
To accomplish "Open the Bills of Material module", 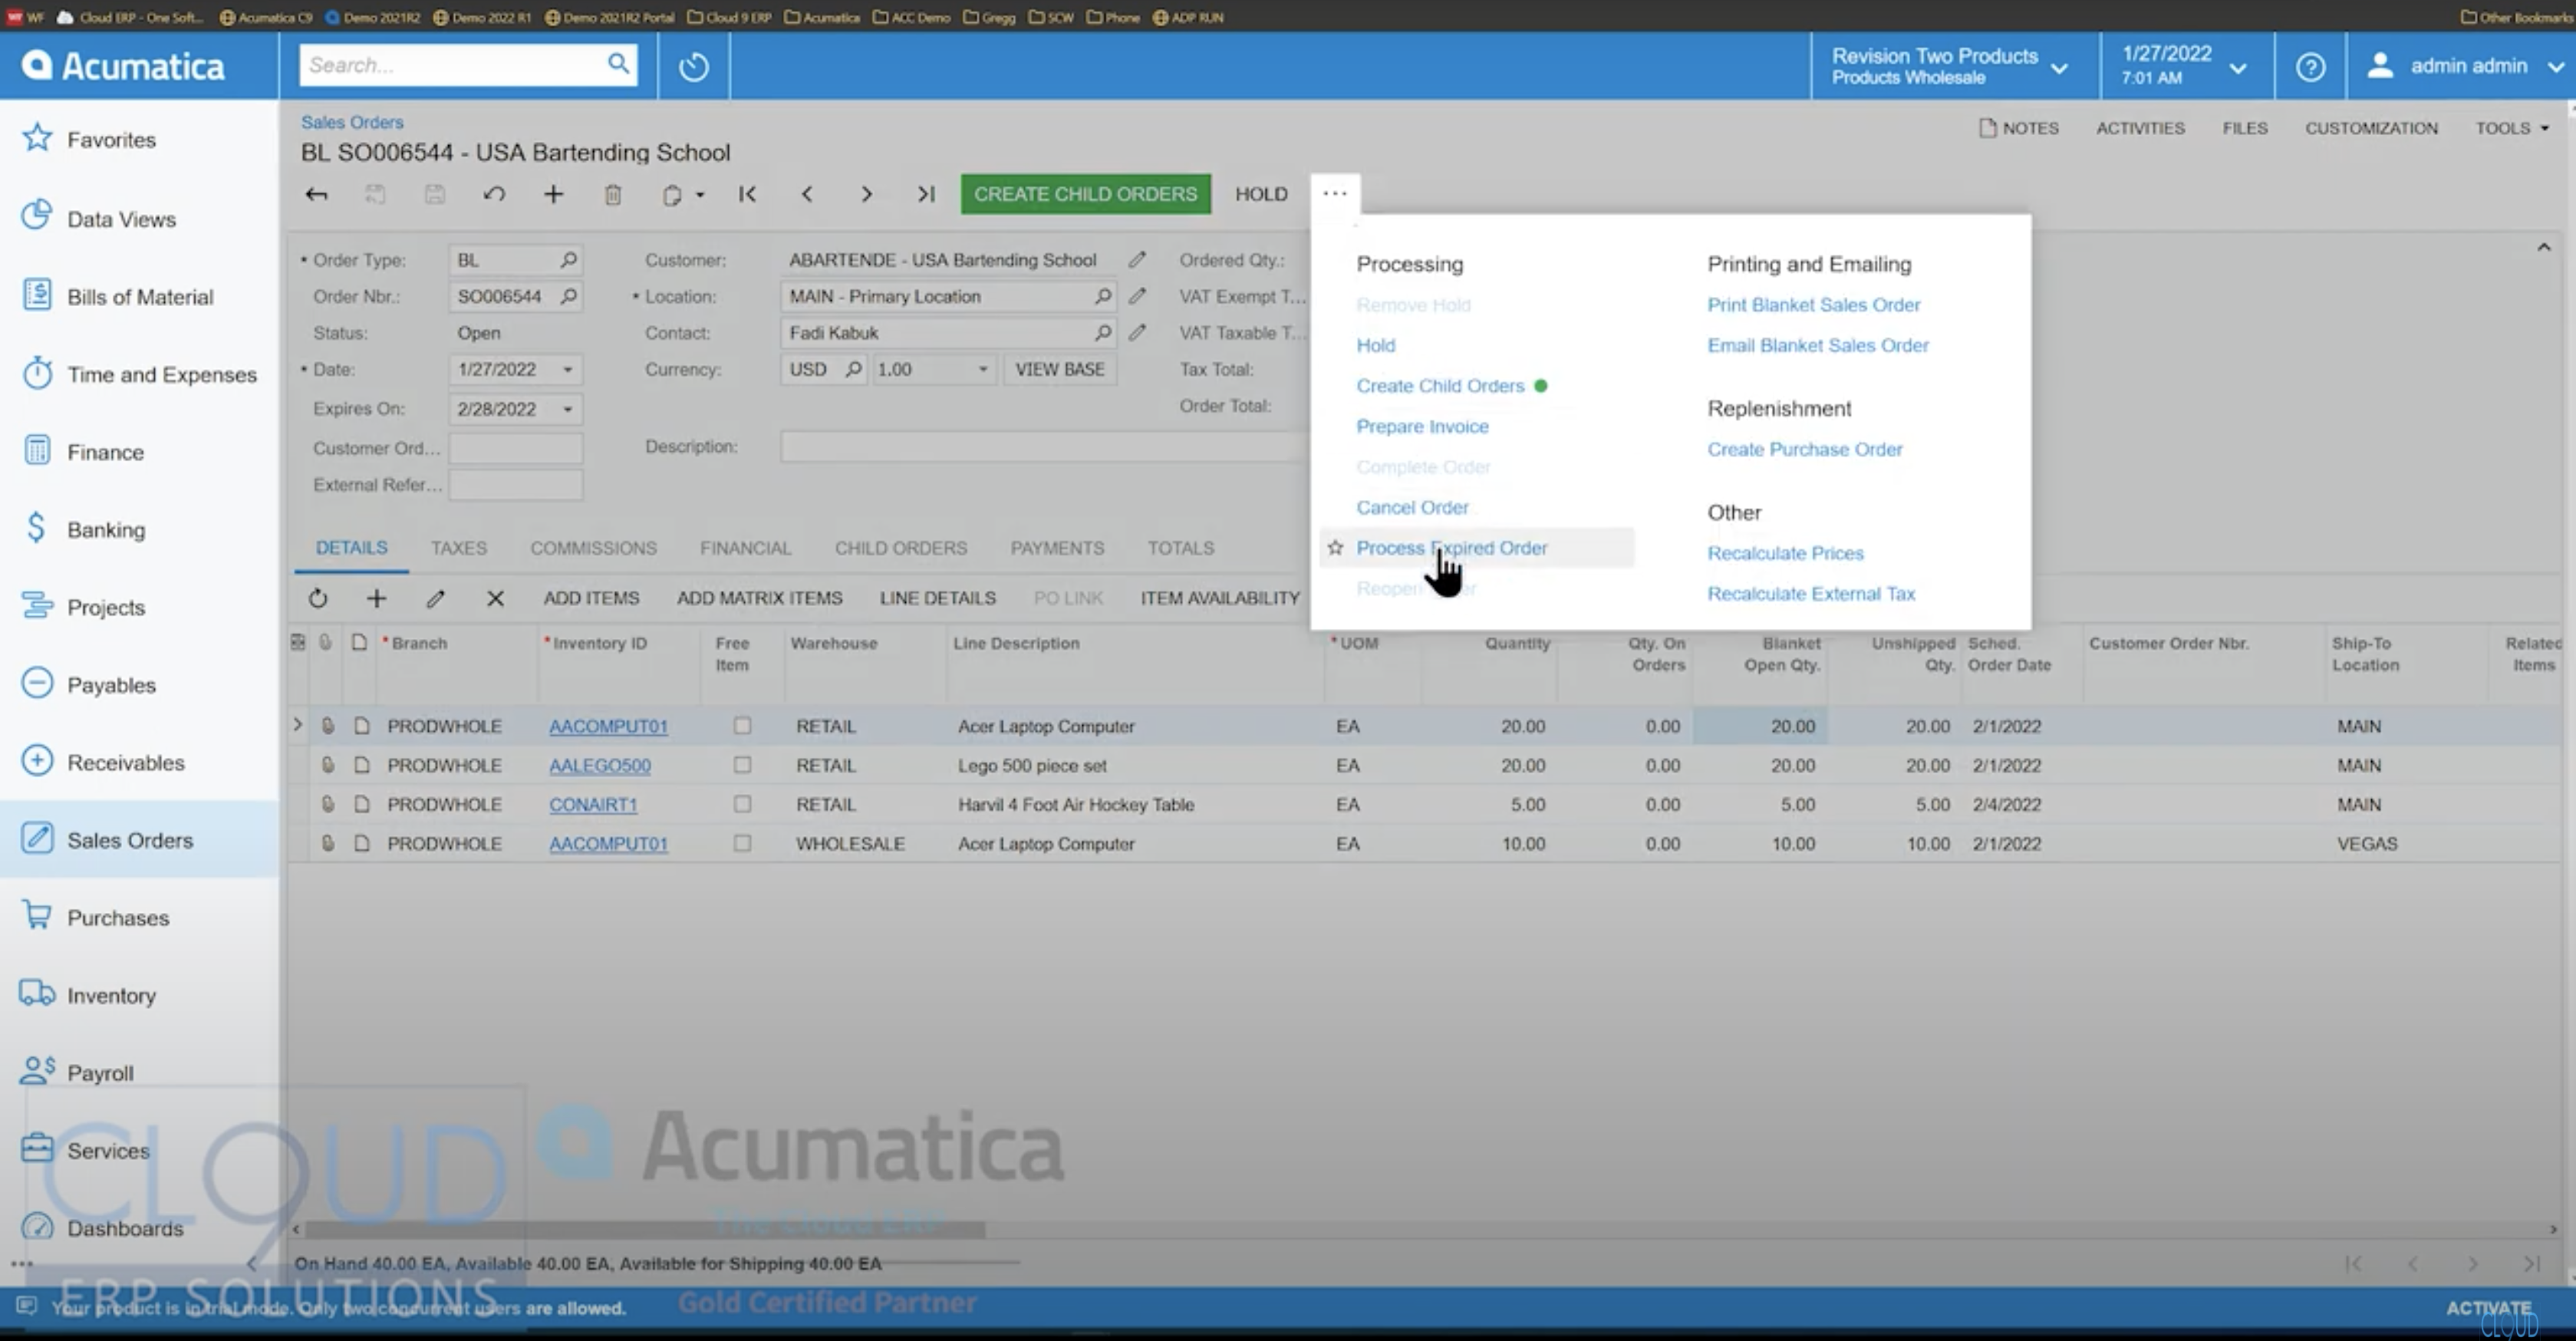I will tap(140, 296).
